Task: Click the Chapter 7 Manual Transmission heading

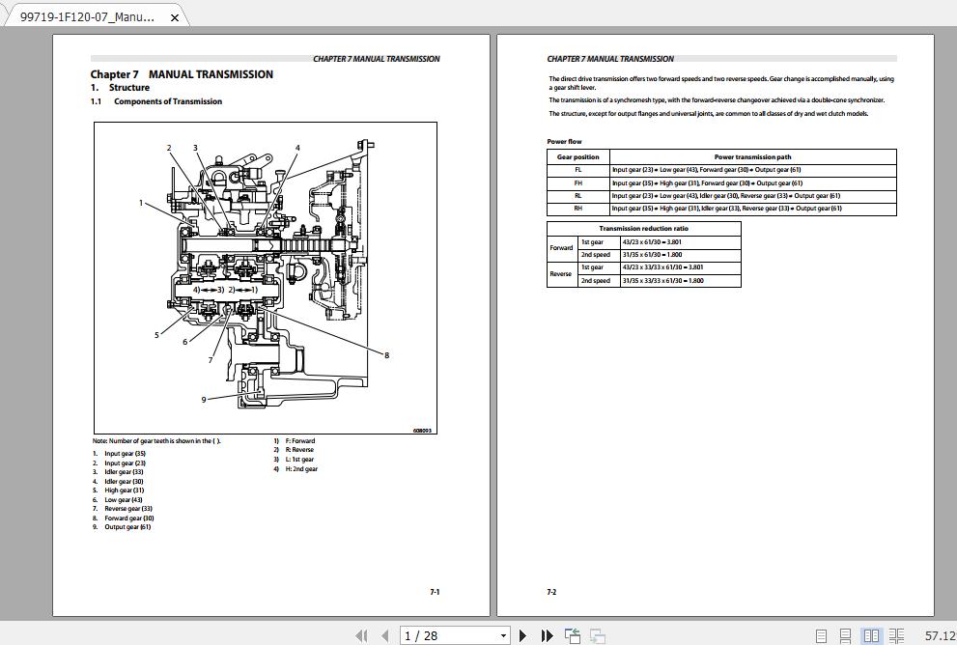Action: [182, 74]
